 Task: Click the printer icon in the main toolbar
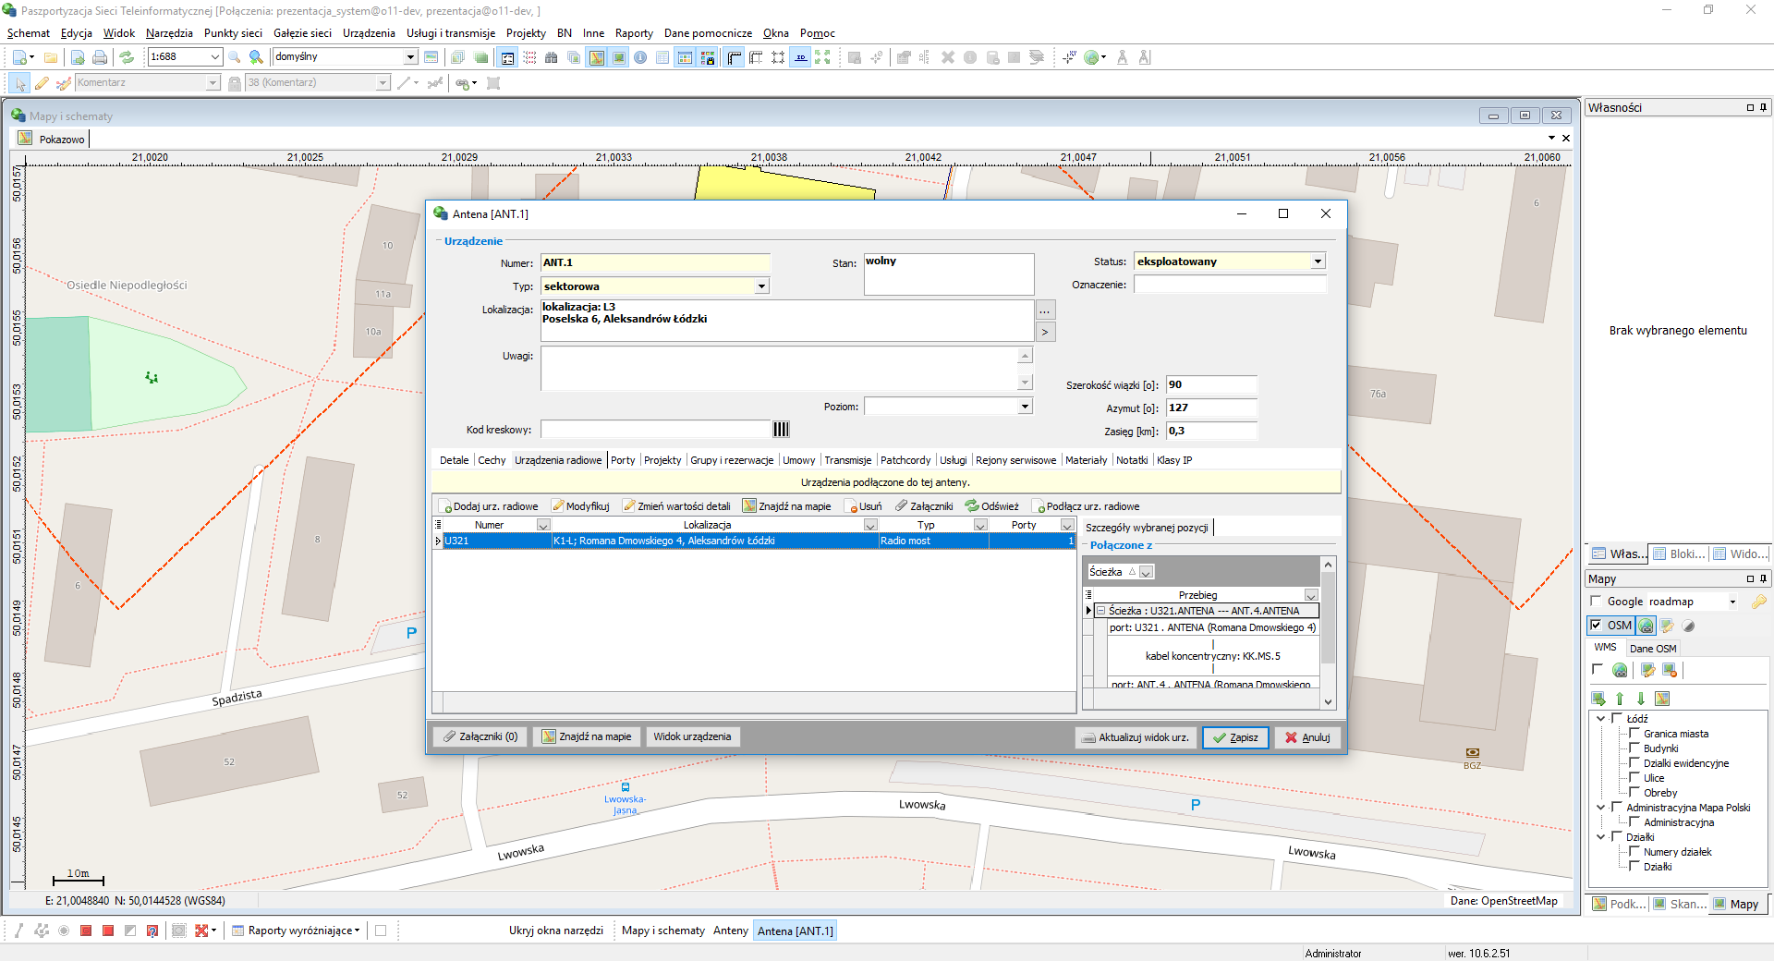click(x=100, y=57)
